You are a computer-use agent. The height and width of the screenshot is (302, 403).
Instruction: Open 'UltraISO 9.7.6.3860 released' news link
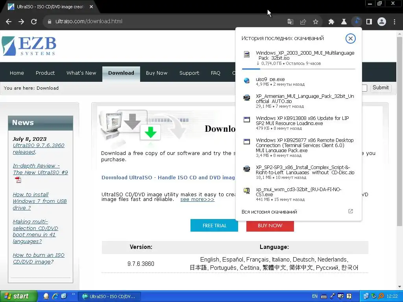coord(39,149)
